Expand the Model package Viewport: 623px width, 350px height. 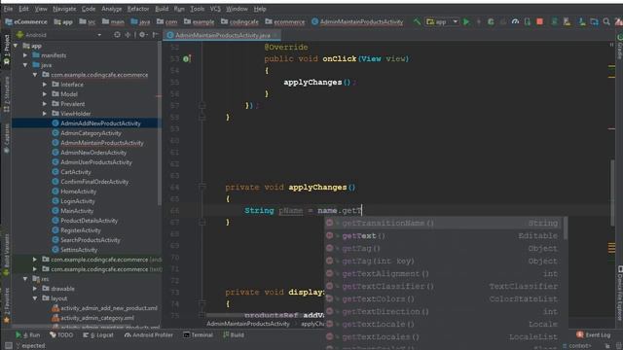click(45, 94)
